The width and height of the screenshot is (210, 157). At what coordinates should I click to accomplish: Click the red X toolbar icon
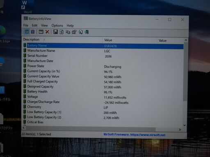[47, 32]
